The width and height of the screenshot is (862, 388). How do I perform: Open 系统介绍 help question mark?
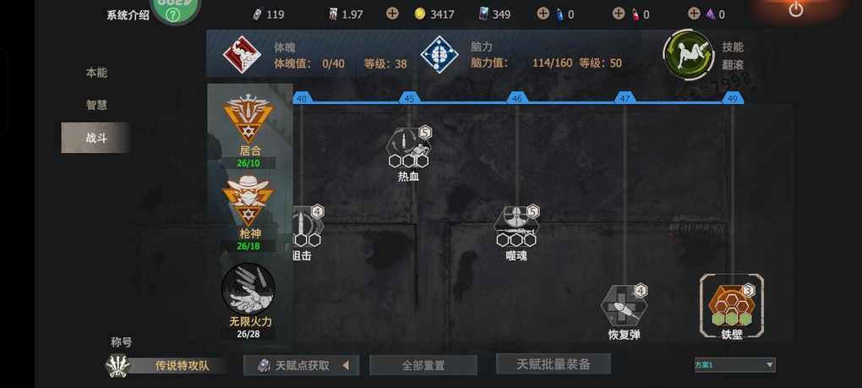pos(173,15)
